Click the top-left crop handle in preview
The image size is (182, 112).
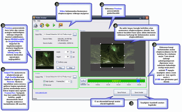pos(100,44)
